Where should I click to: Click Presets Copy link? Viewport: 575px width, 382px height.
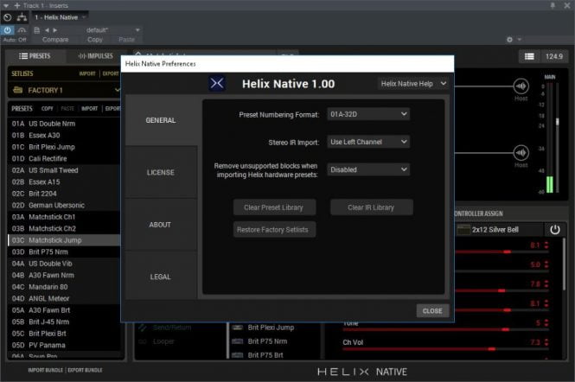pos(48,109)
